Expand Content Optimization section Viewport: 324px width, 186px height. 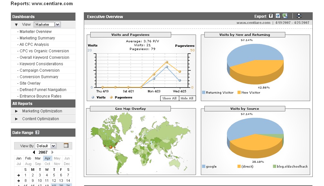coord(16,119)
